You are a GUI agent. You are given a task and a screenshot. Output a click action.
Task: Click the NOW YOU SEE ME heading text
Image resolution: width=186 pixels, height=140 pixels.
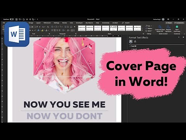coord(64,105)
